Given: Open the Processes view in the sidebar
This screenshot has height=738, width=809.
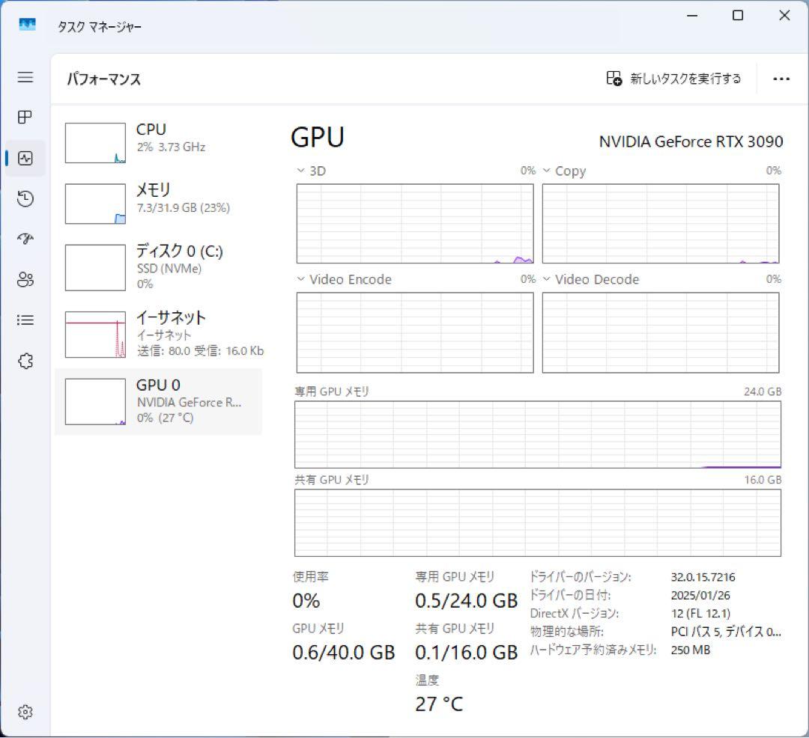Looking at the screenshot, I should (x=25, y=118).
